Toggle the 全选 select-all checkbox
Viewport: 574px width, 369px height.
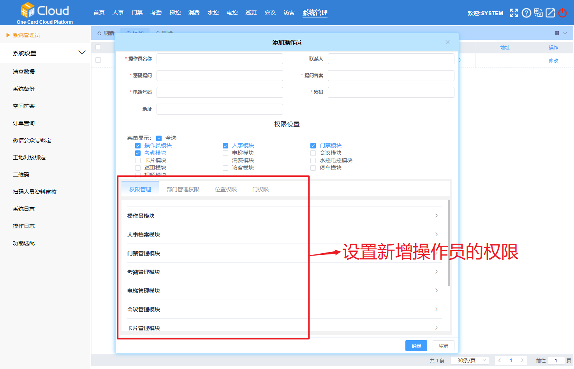pos(159,138)
